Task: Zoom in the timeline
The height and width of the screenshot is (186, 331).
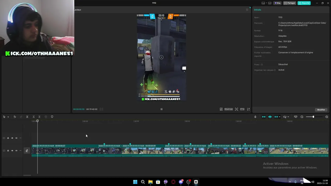Action: click(327, 117)
